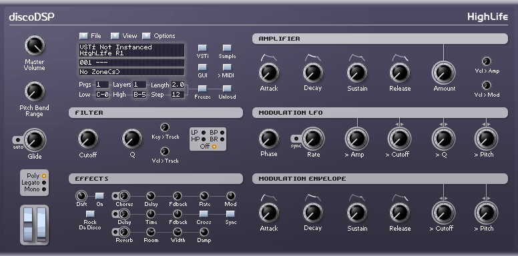Click the GUI button
518x256 pixels.
[x=202, y=67]
